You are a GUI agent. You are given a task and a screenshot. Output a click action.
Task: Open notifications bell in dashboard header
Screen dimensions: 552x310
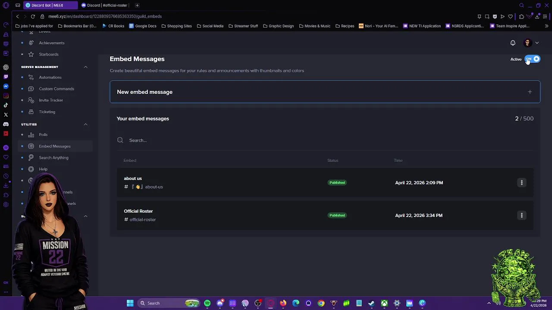pos(513,43)
